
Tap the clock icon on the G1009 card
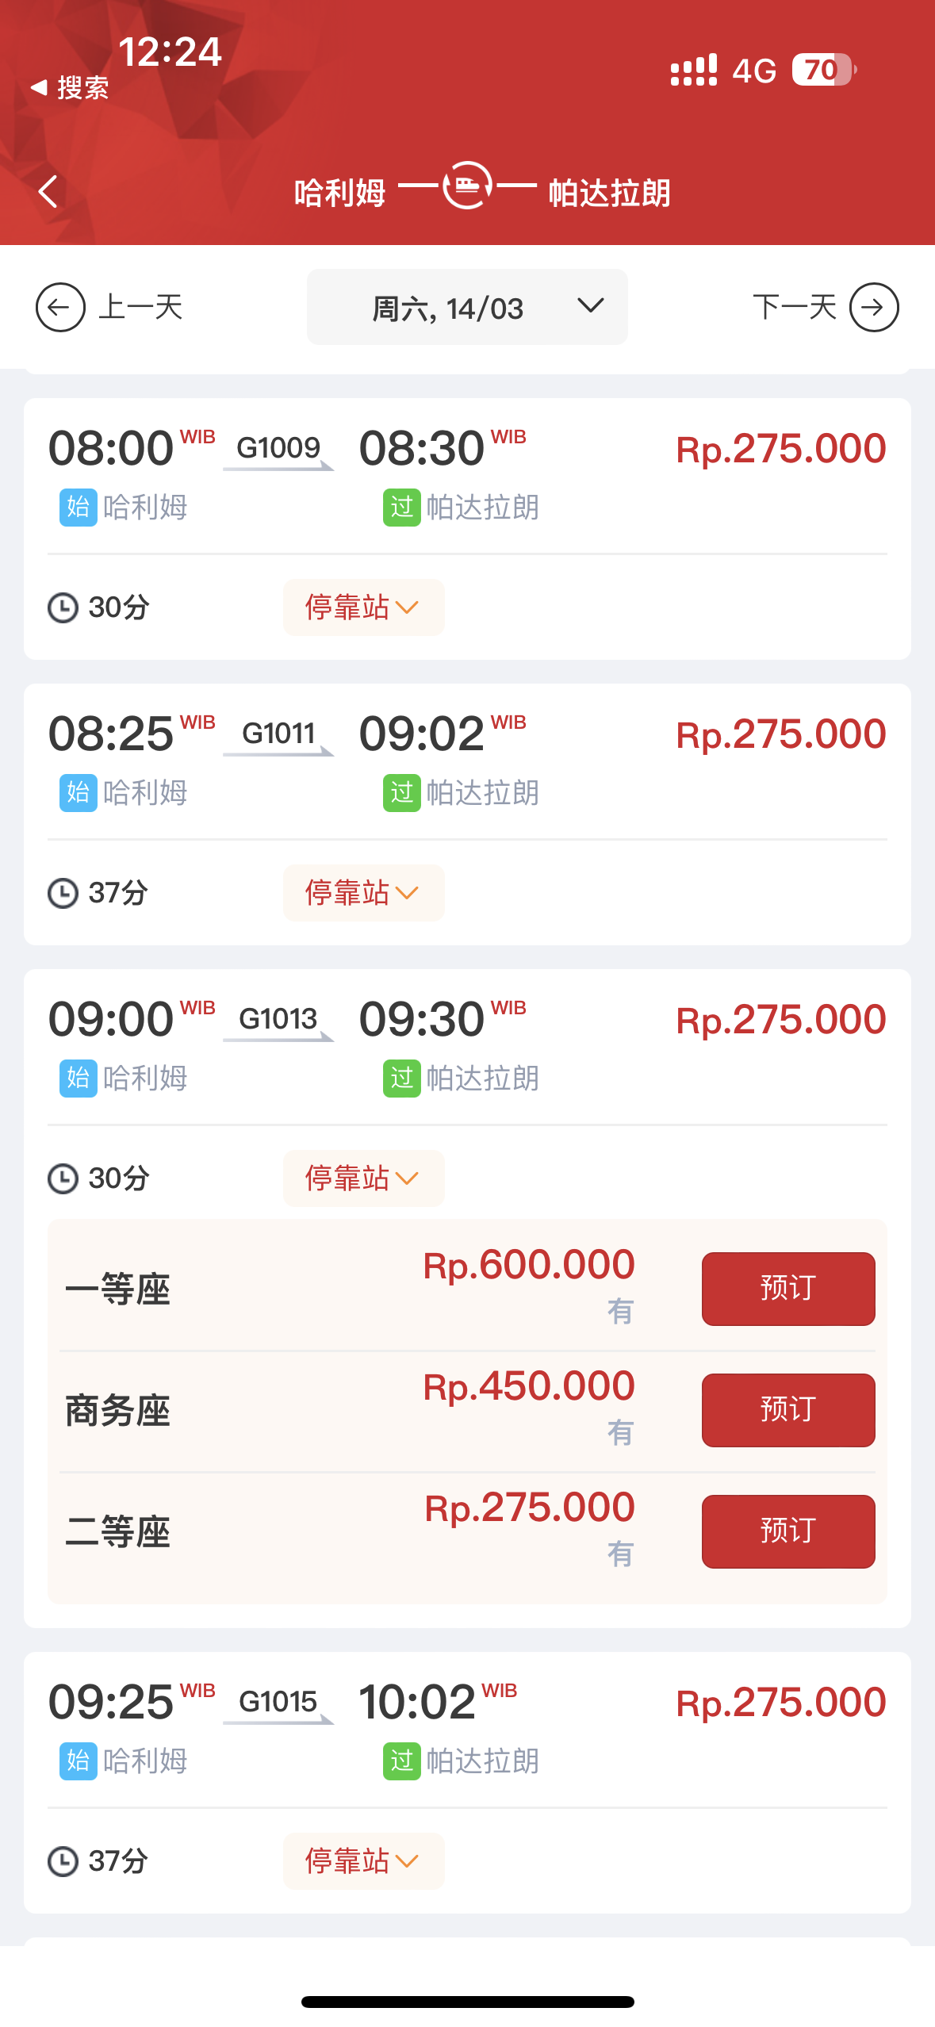coord(63,608)
